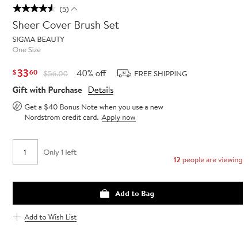Click the free shipping truck icon
The width and height of the screenshot is (252, 235).
(x=124, y=73)
